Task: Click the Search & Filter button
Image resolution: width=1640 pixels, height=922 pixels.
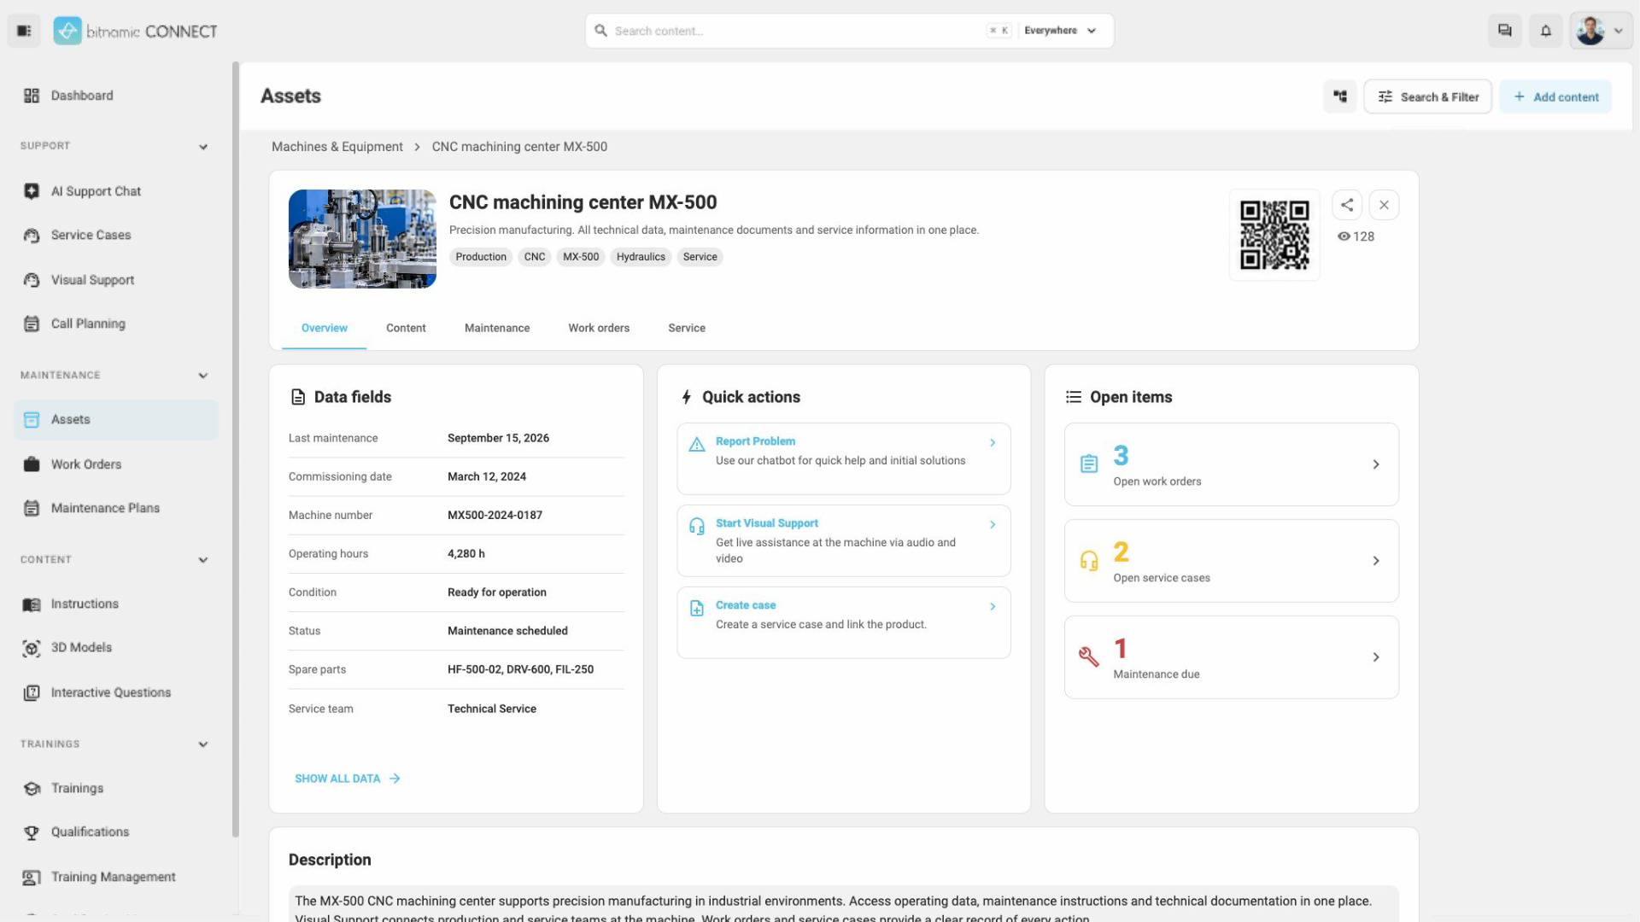Action: 1428,96
